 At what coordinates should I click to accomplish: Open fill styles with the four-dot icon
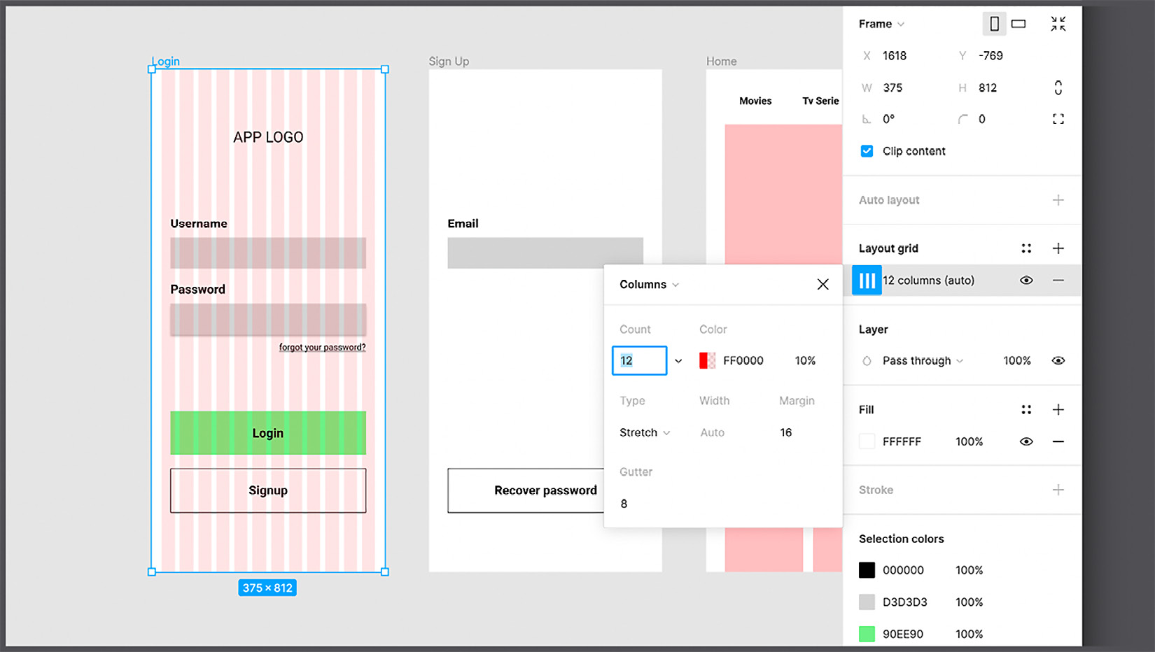tap(1026, 409)
